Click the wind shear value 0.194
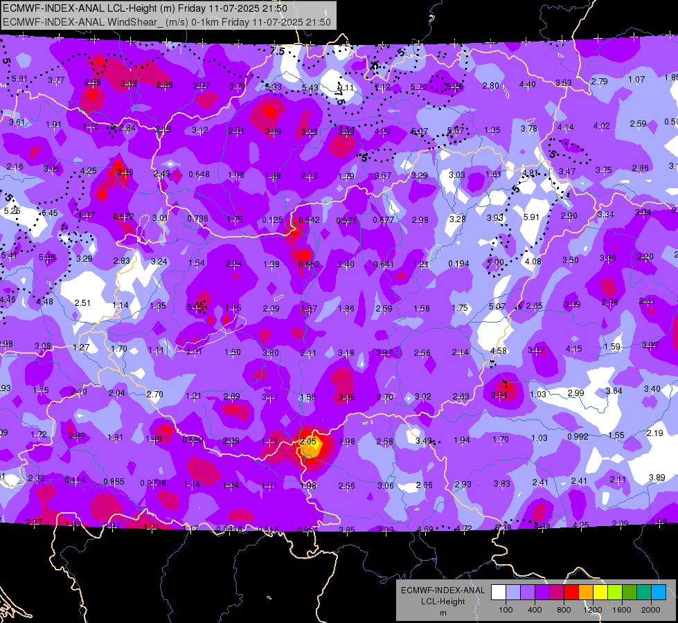678x623 pixels. [458, 263]
